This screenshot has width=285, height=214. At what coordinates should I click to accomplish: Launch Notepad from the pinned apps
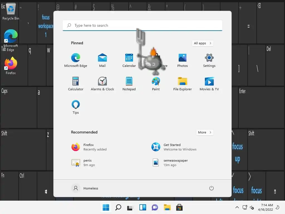coord(129,84)
